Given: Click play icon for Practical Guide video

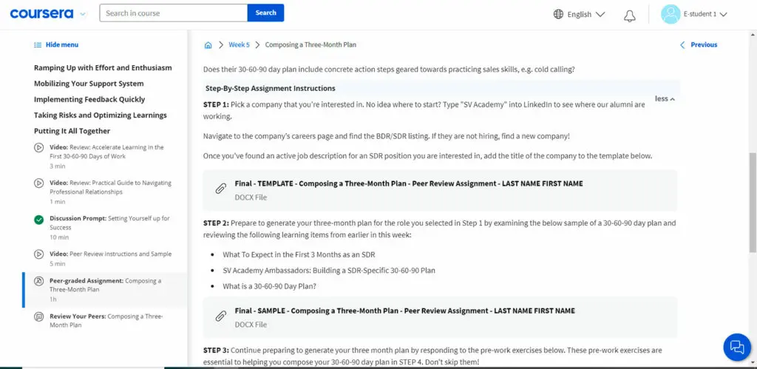Looking at the screenshot, I should [x=38, y=183].
